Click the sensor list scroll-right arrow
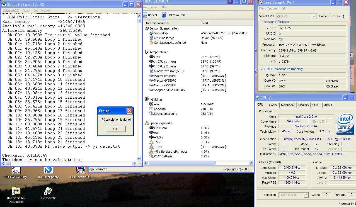The height and width of the screenshot is (207, 356). point(251,163)
